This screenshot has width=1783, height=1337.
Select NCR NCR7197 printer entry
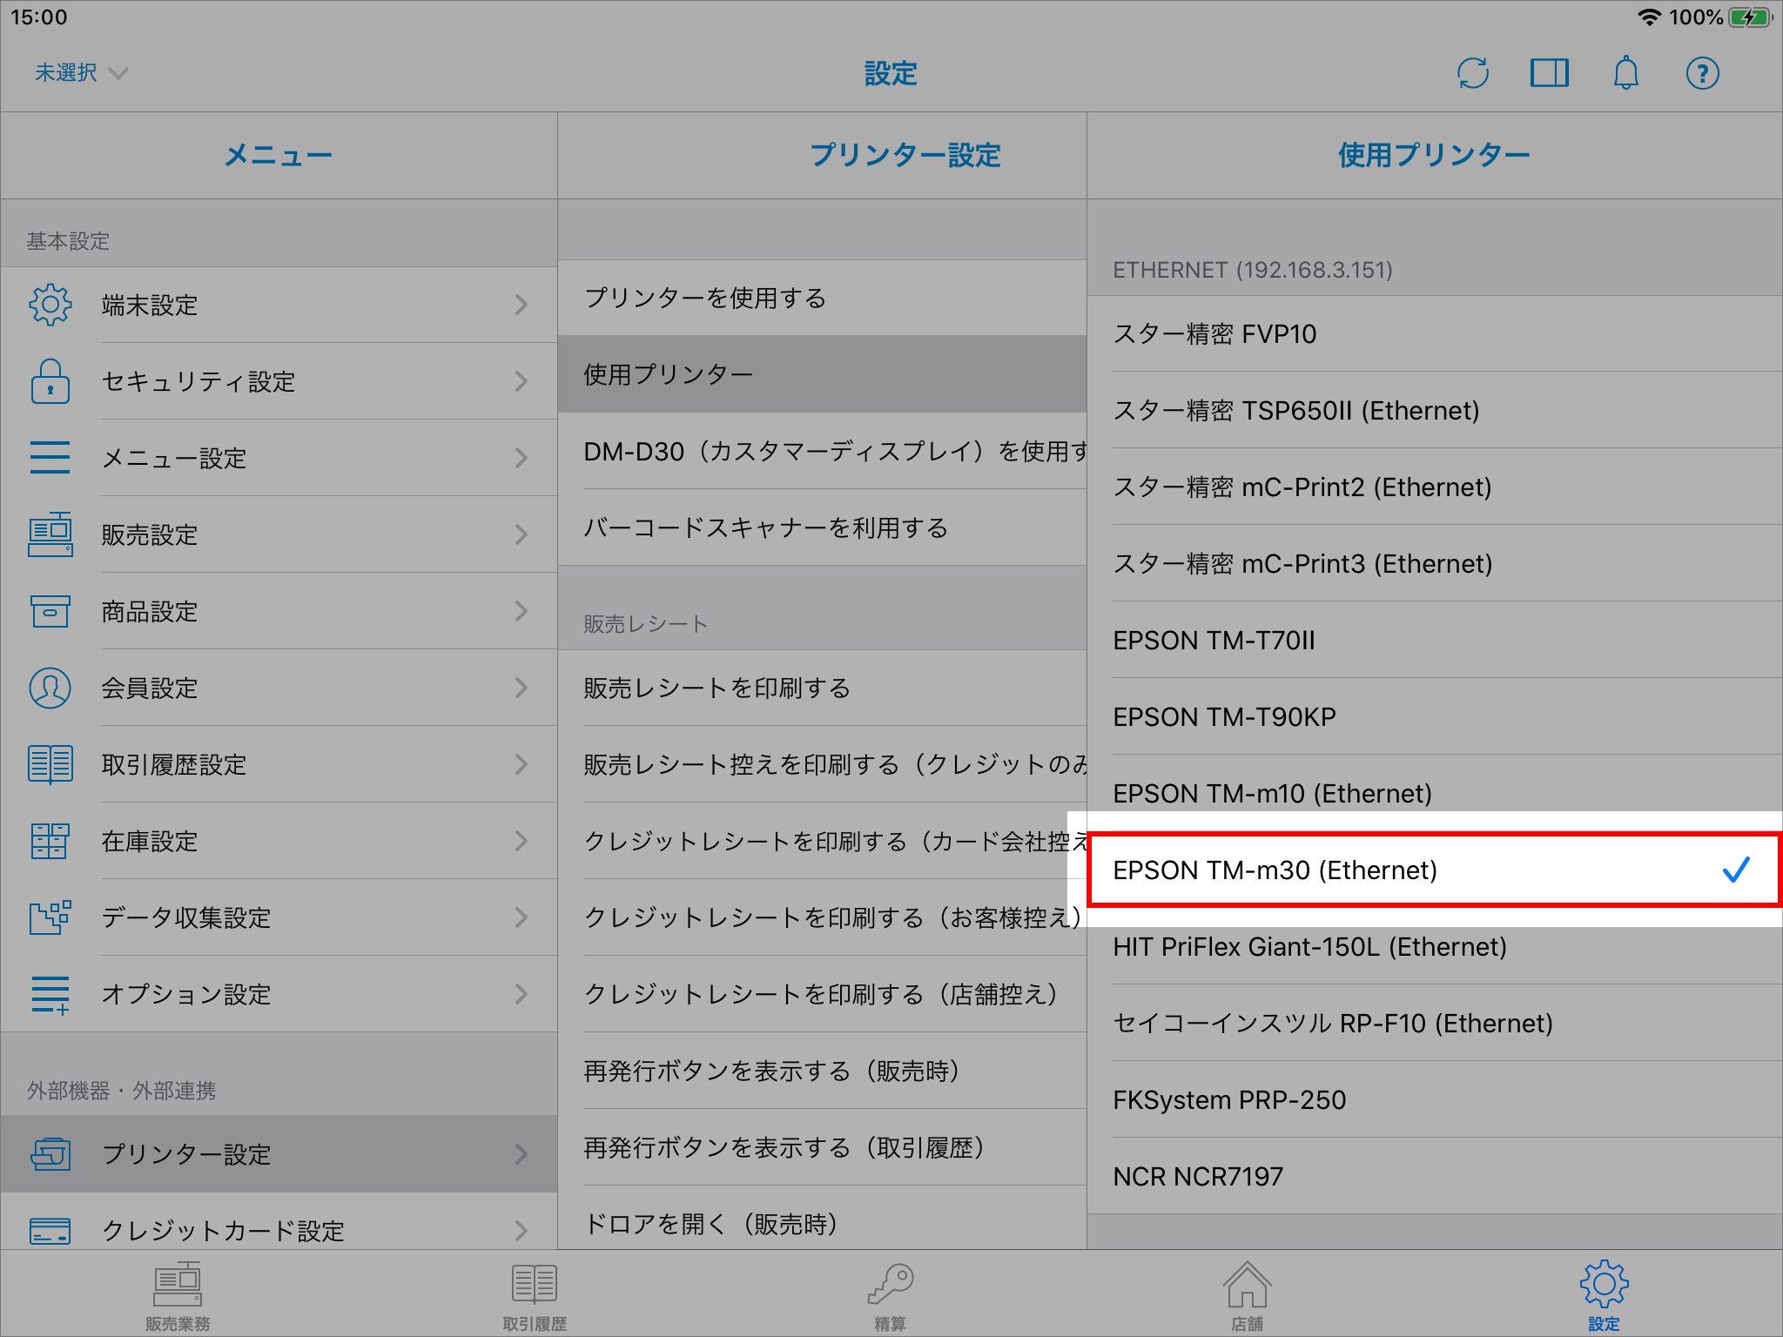coord(1198,1176)
